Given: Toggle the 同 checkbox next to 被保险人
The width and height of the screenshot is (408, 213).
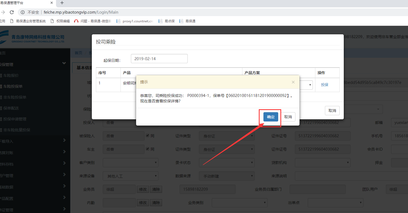Looking at the screenshot, I should [148, 135].
